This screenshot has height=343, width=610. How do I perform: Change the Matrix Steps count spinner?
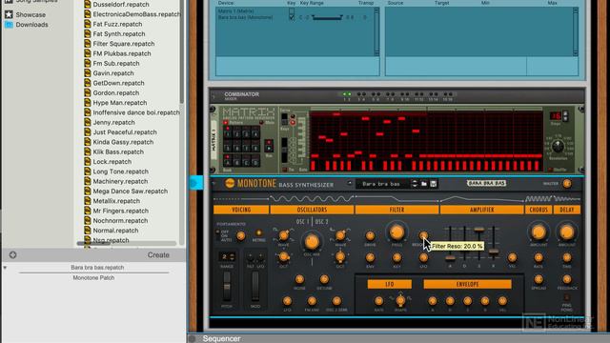566,116
